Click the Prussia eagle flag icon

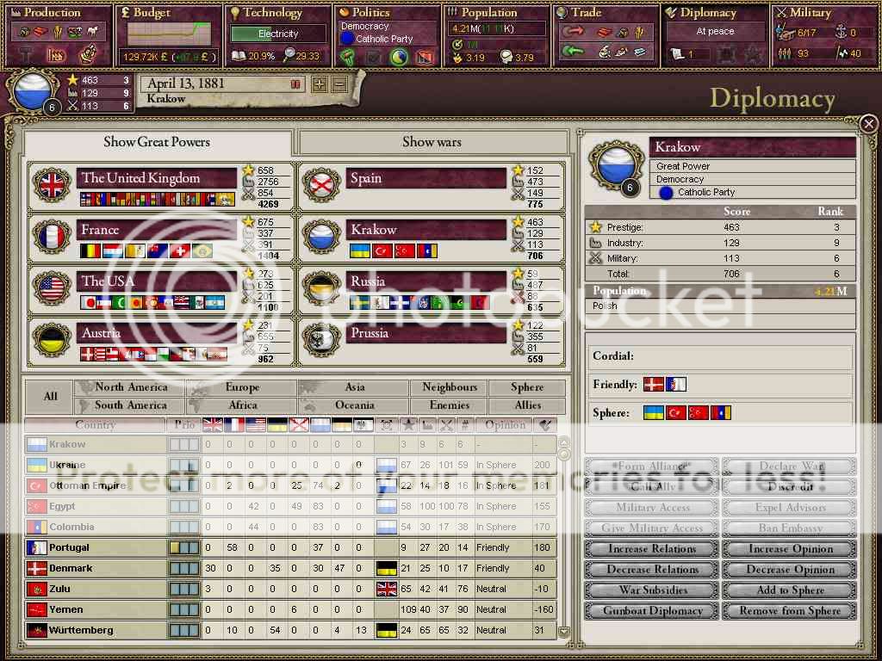322,340
